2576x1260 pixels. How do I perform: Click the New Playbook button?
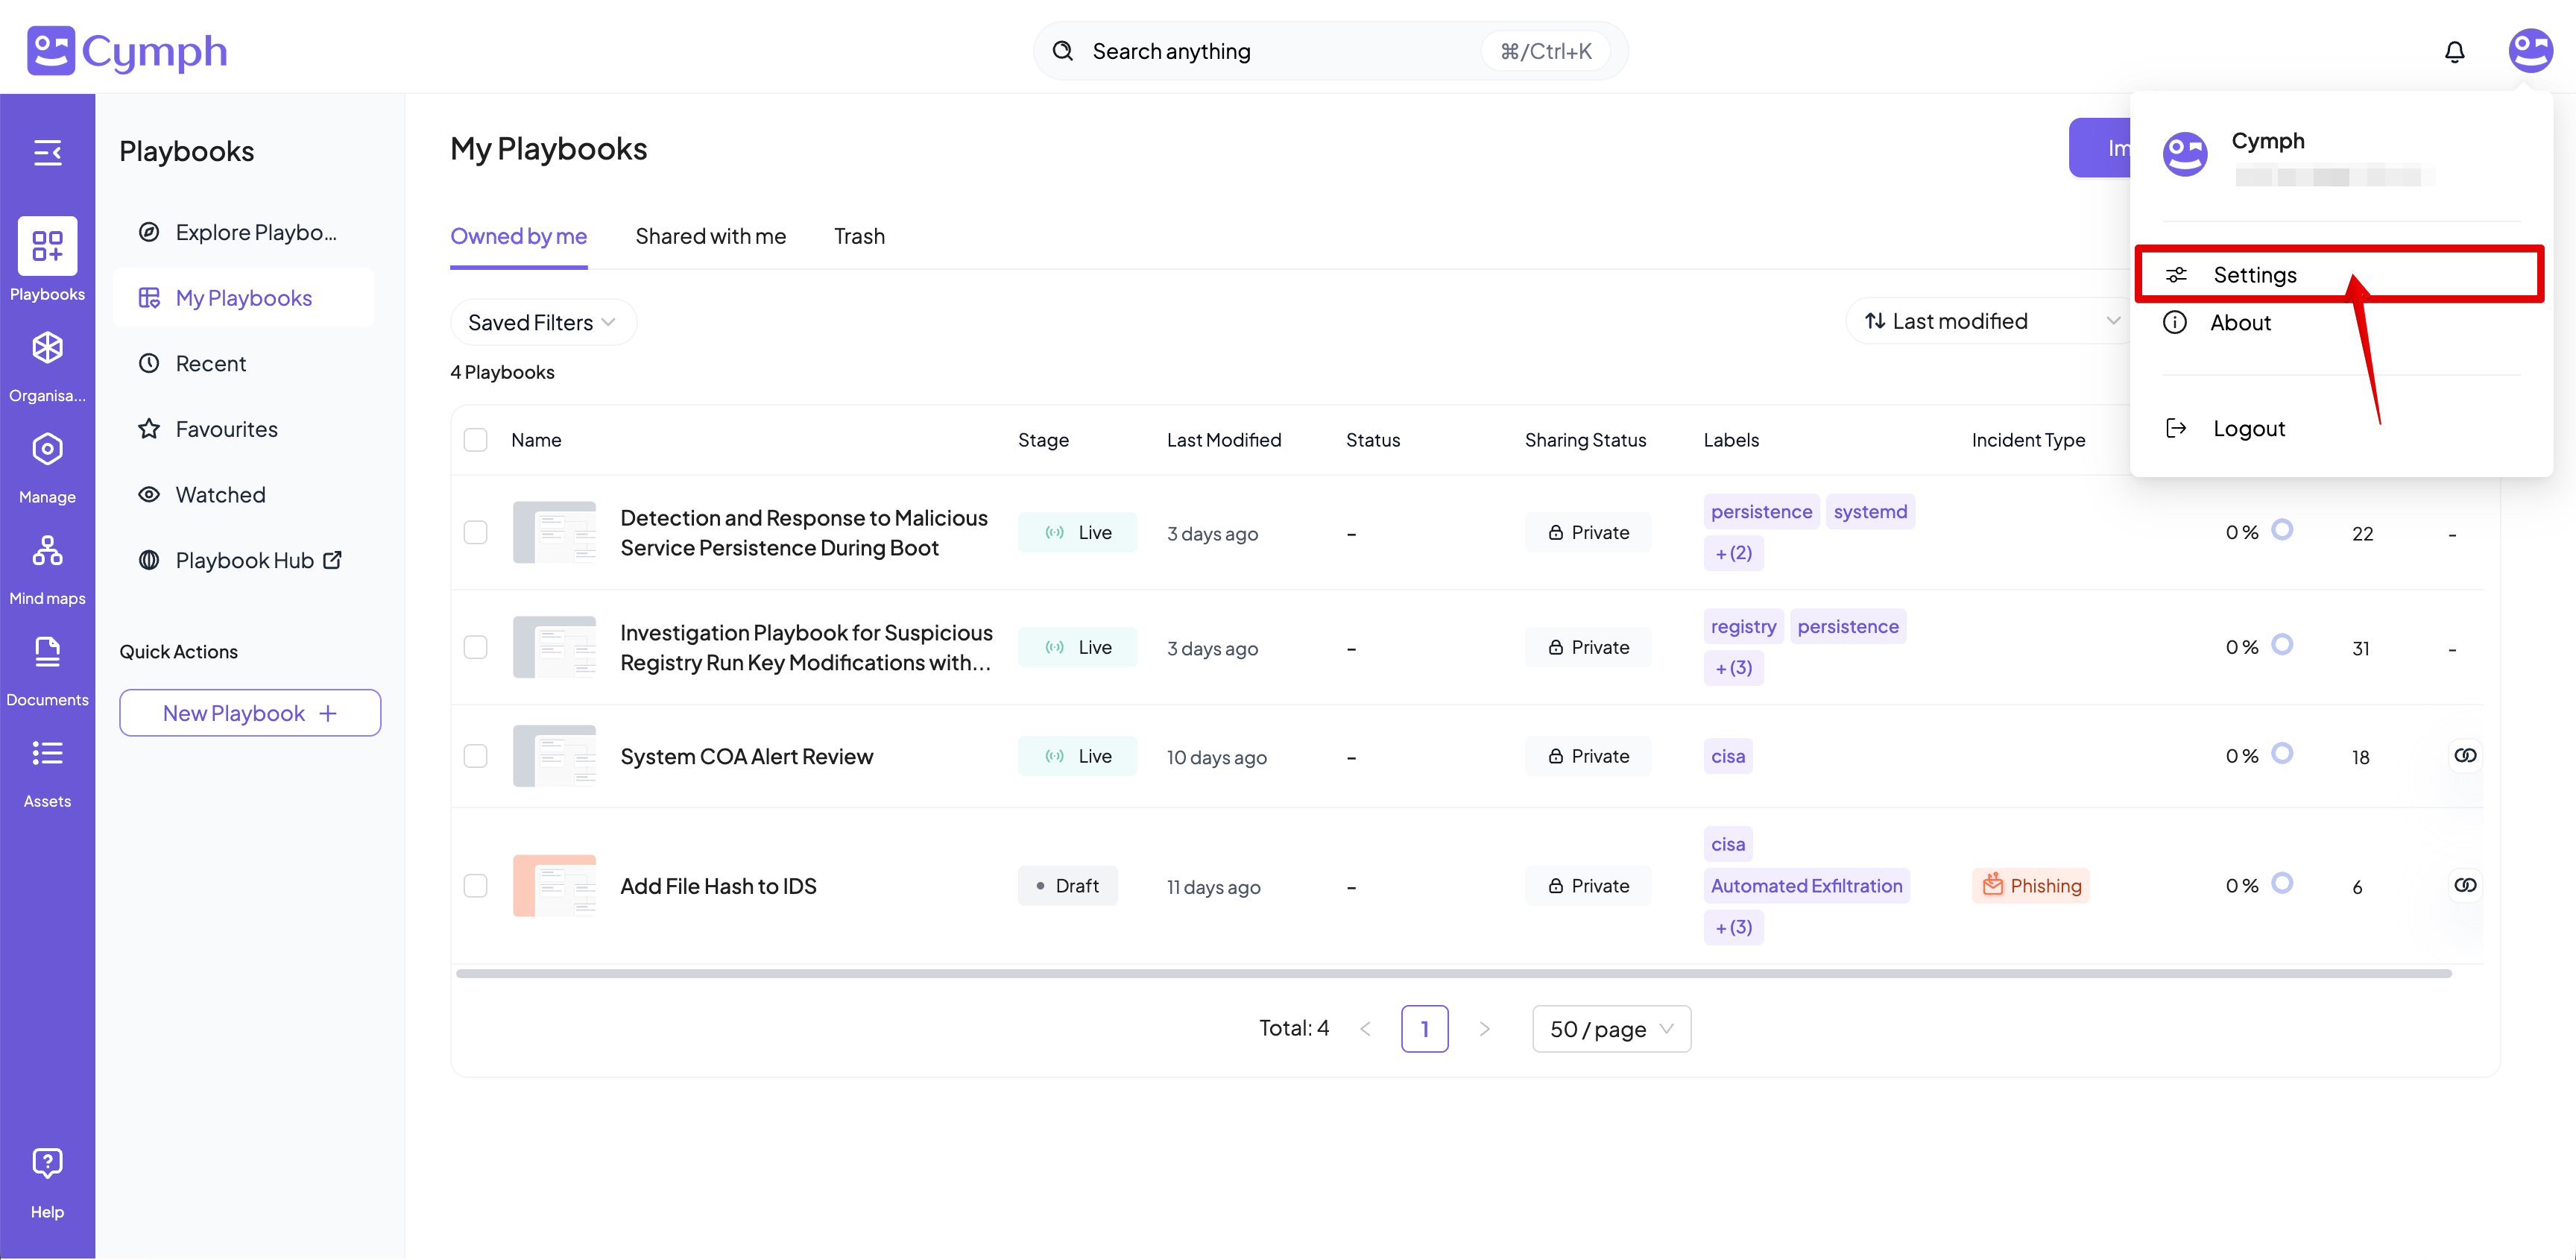250,713
